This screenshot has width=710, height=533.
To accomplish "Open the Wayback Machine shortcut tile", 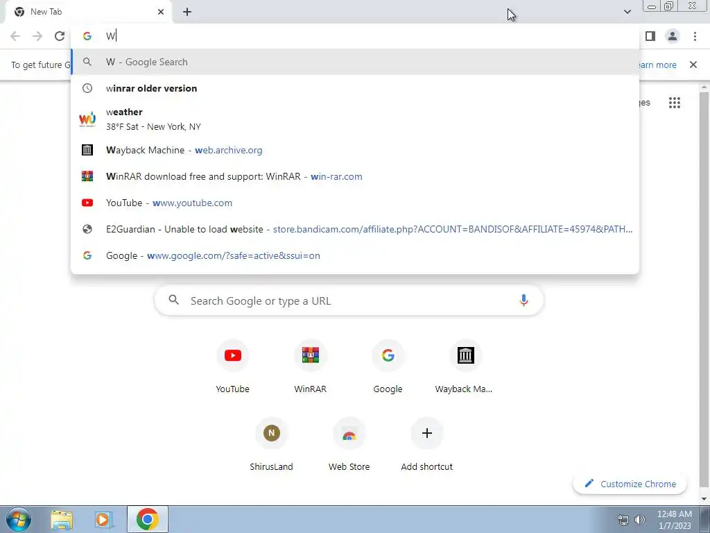I will (465, 367).
